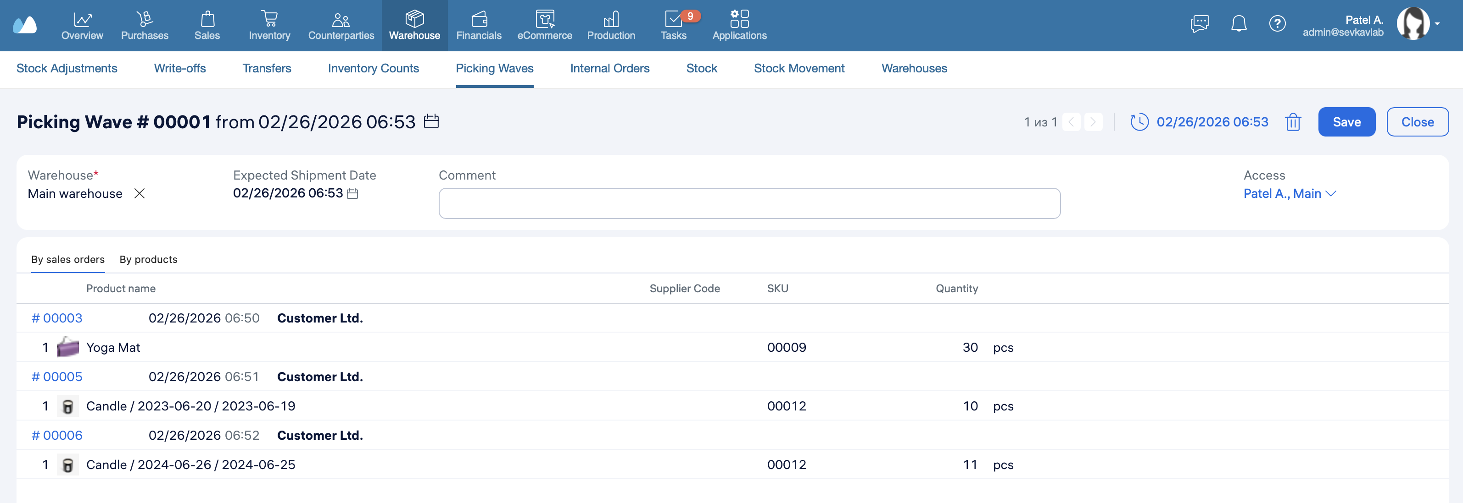Open sales order # 00003 link
Viewport: 1463px width, 503px height.
pos(57,318)
